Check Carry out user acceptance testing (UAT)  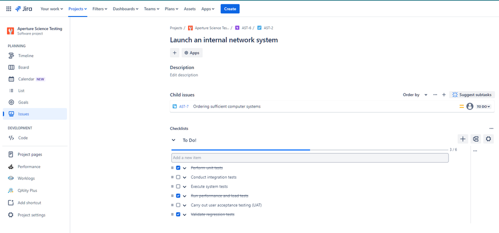click(178, 205)
